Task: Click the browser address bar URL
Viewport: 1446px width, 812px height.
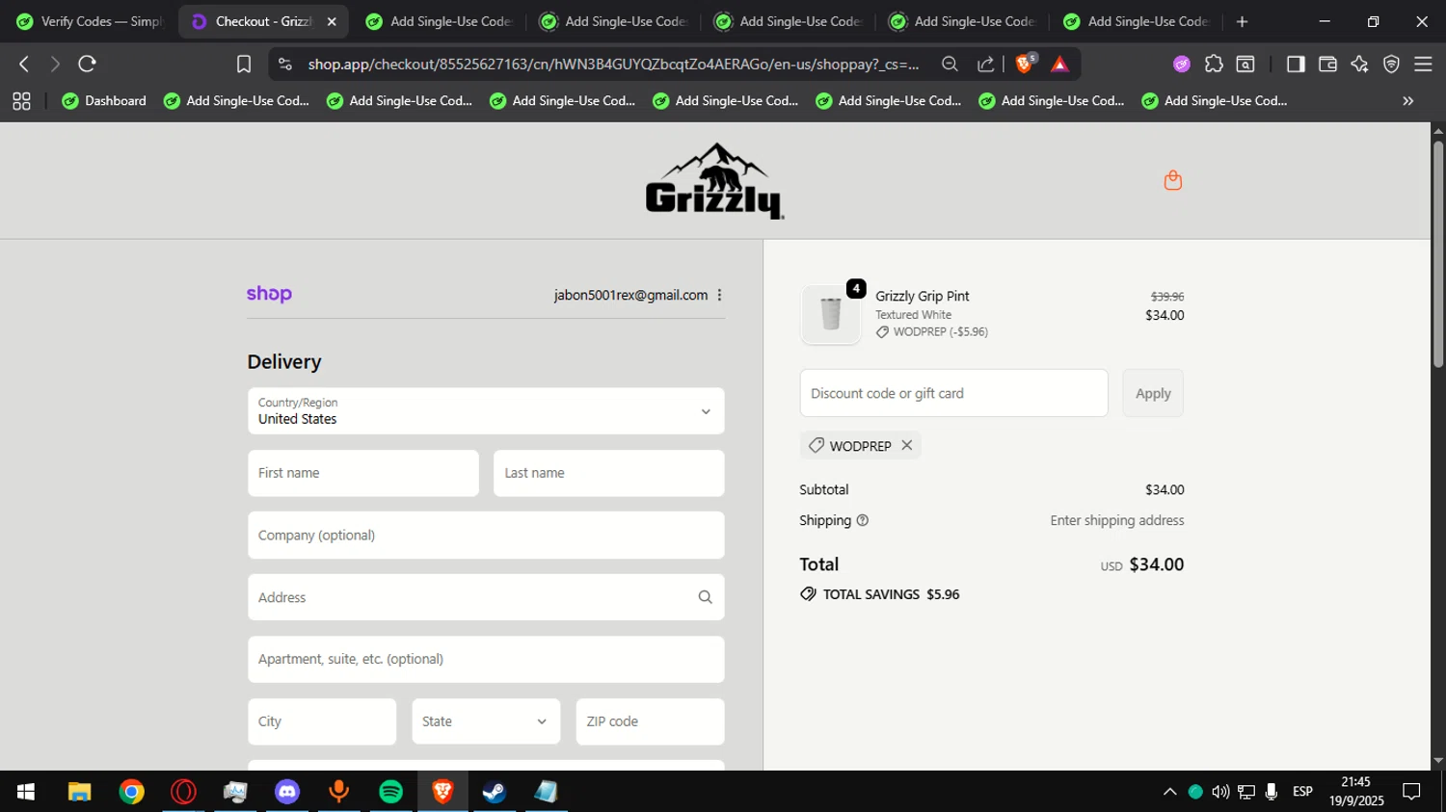Action: coord(613,64)
